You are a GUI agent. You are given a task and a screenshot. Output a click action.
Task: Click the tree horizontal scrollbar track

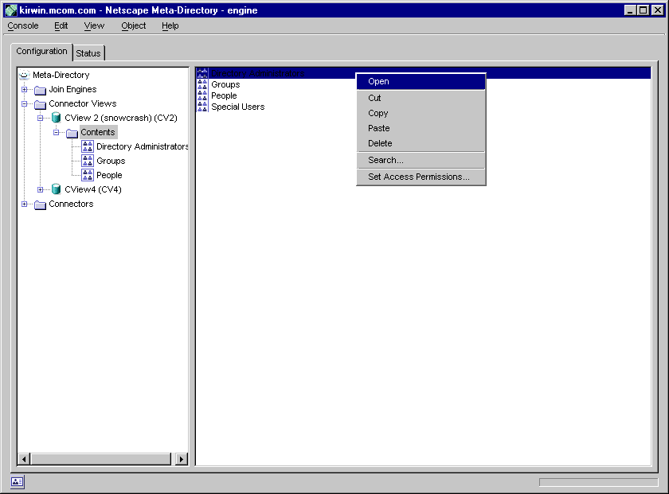[103, 459]
